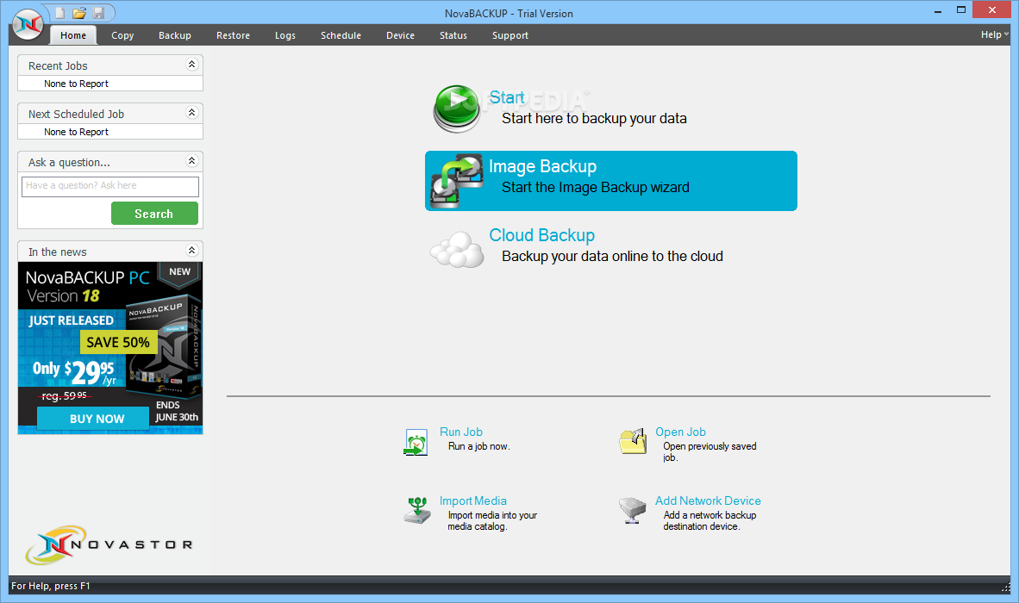Collapse the Ask a question panel
Viewport: 1019px width, 603px height.
191,160
